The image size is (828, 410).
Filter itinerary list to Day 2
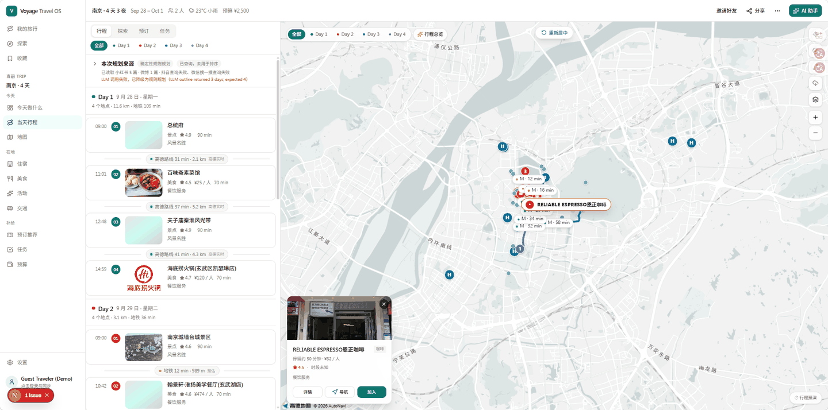pyautogui.click(x=147, y=45)
